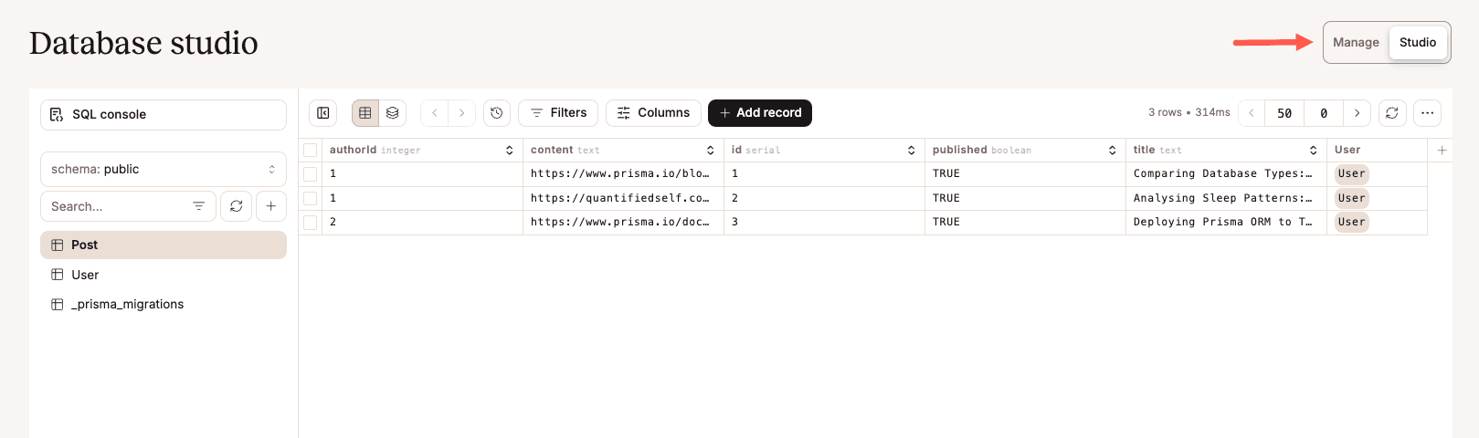Viewport: 1479px width, 438px height.
Task: Open the Filters button
Action: point(558,113)
